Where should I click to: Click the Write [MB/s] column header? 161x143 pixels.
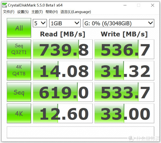(124, 34)
